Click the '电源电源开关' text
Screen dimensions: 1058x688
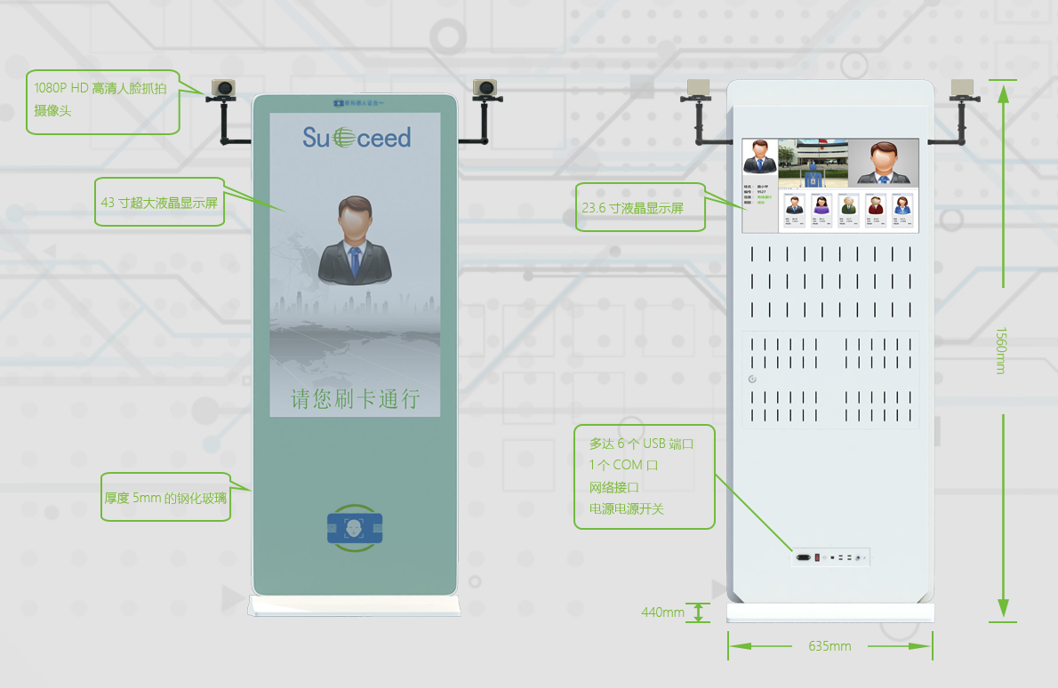point(627,508)
